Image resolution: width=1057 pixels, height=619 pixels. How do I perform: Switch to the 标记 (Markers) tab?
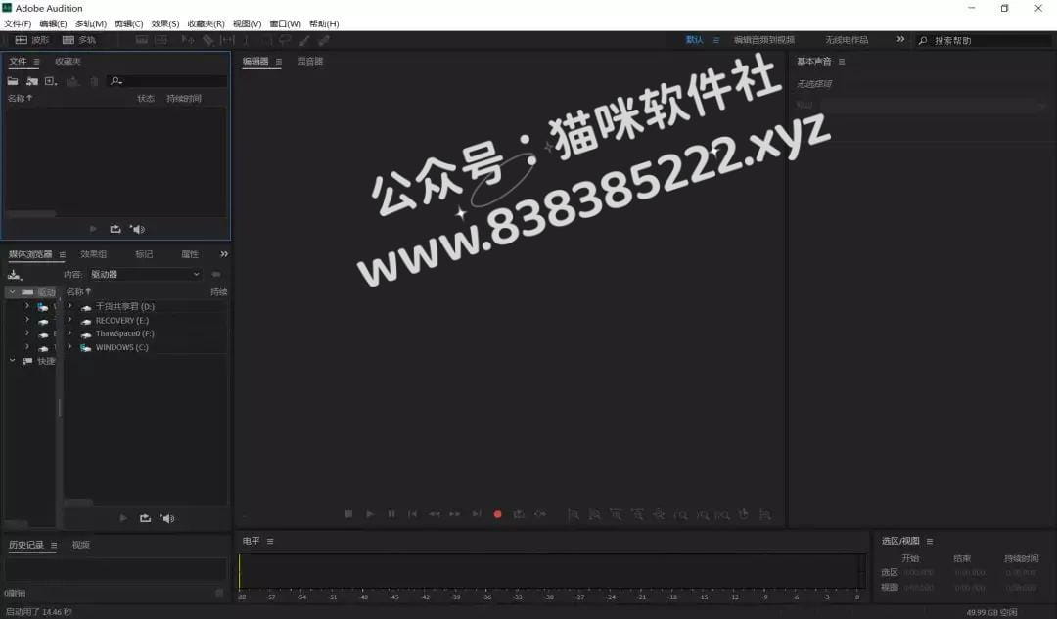point(144,254)
